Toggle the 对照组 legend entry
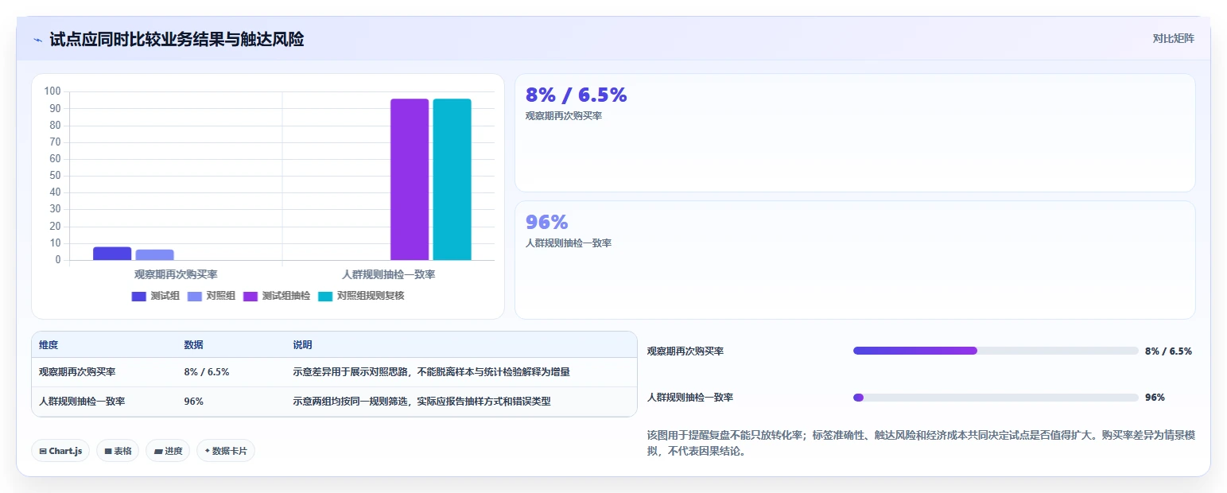1227x493 pixels. 212,296
